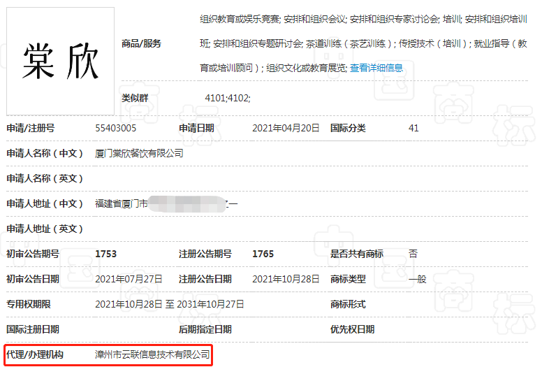The image size is (542, 367).
Task: Select registration number 55403005
Action: [x=116, y=129]
